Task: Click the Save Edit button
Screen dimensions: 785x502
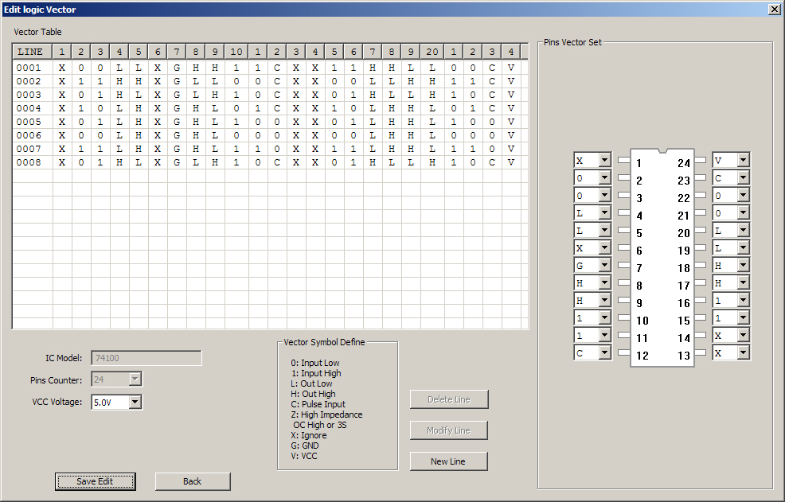Action: point(96,481)
